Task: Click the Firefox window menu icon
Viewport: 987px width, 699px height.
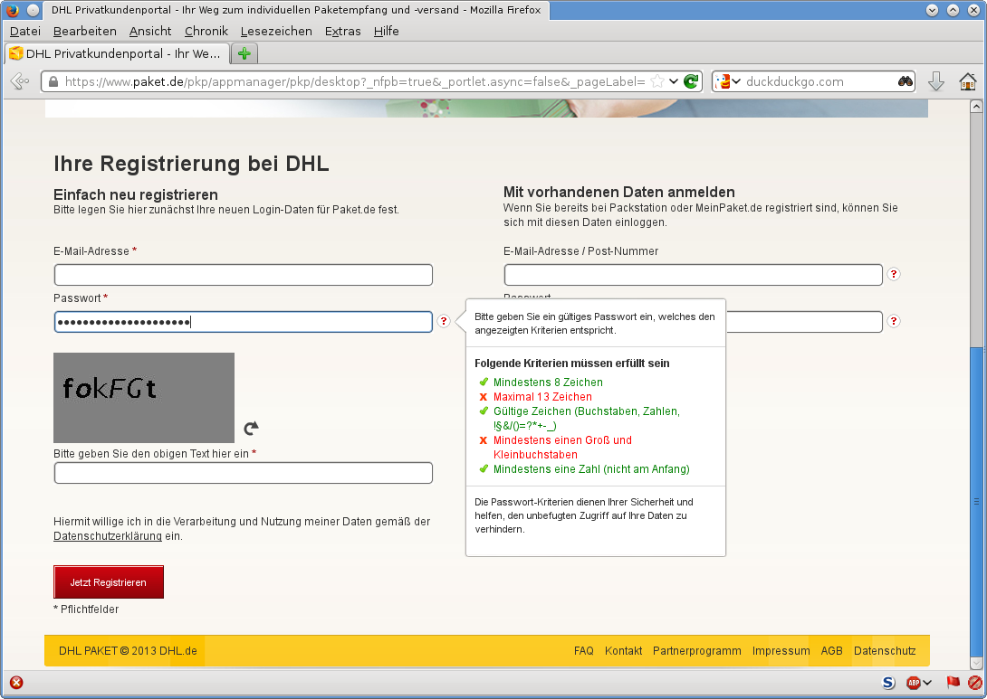Action: (12, 9)
